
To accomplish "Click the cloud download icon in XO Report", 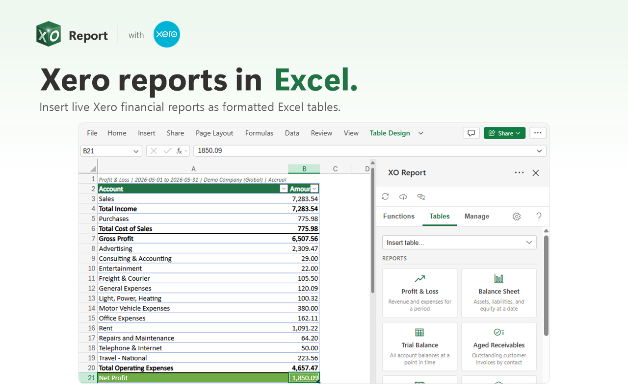I will point(403,196).
